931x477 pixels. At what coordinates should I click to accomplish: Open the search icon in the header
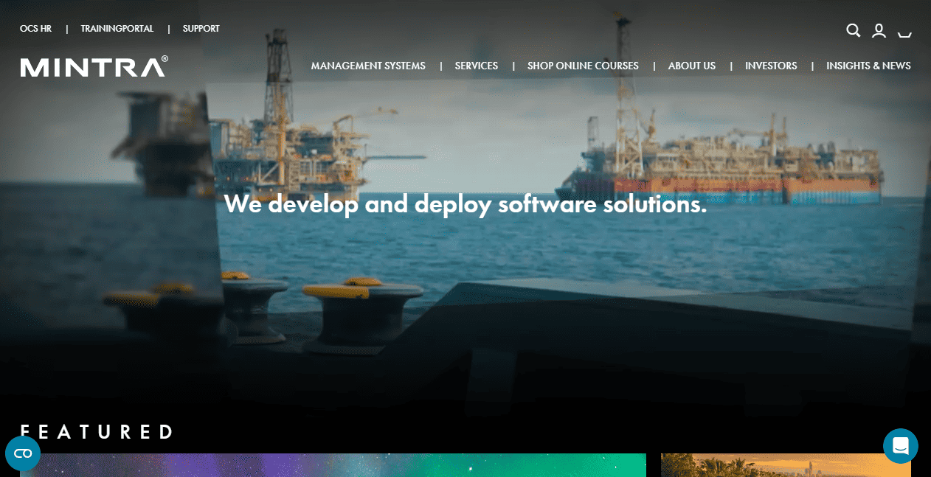click(854, 30)
